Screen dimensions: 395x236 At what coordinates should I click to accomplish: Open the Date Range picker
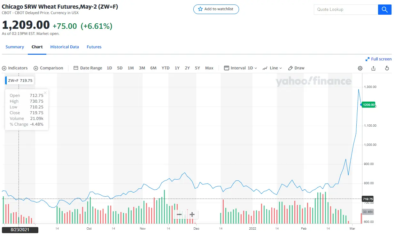[x=88, y=68]
